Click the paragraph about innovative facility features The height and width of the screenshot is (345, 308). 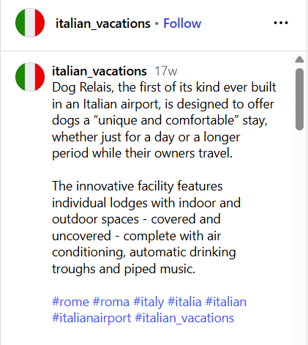pos(146,228)
